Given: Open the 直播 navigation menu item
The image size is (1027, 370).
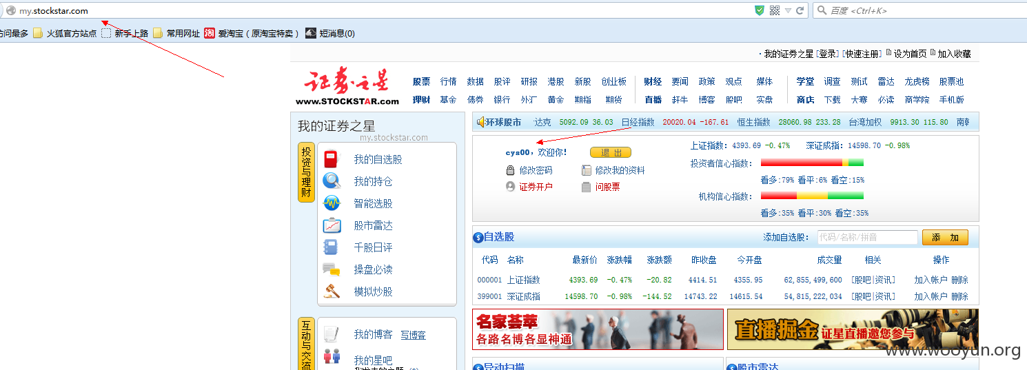Looking at the screenshot, I should pyautogui.click(x=653, y=99).
